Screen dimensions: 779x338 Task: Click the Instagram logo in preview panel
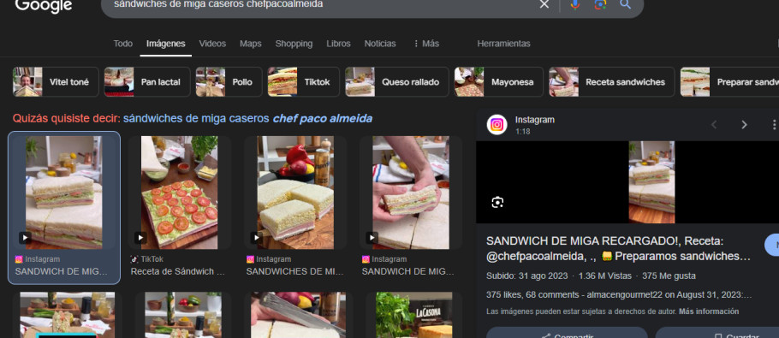coord(497,125)
